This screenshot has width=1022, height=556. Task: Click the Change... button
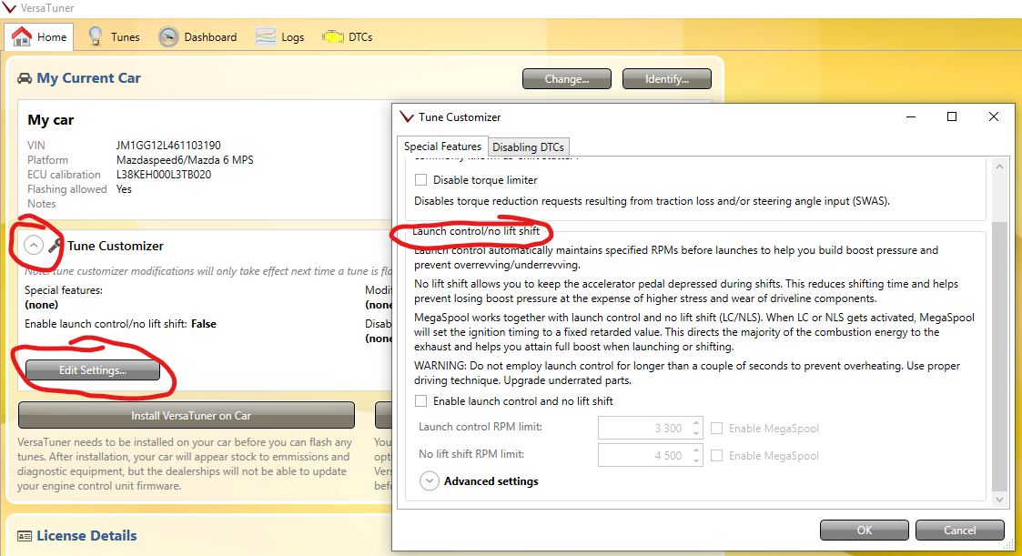pos(567,79)
